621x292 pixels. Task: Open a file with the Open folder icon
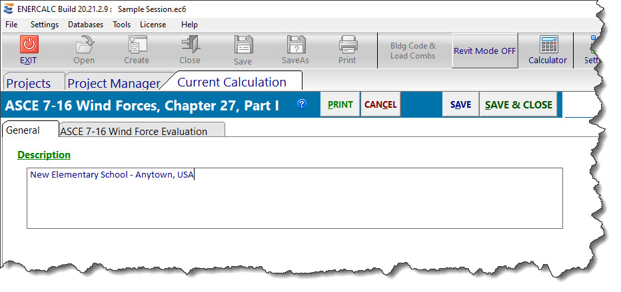pos(84,45)
